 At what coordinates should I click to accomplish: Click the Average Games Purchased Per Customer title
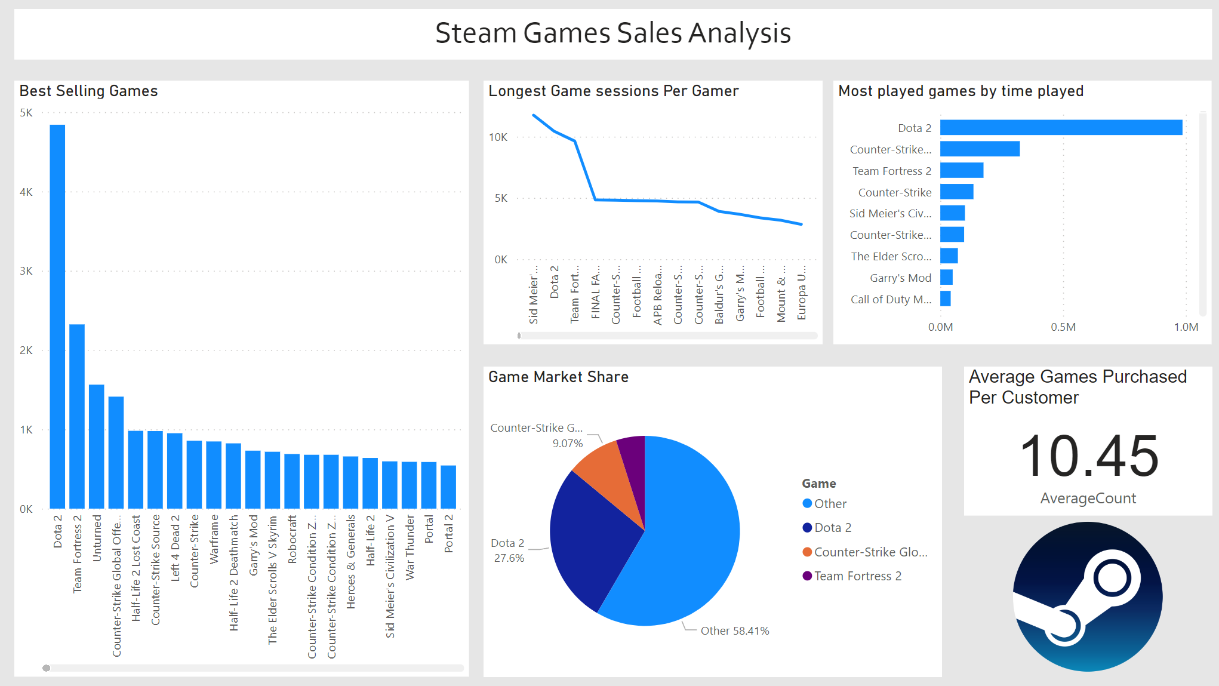pyautogui.click(x=1078, y=387)
